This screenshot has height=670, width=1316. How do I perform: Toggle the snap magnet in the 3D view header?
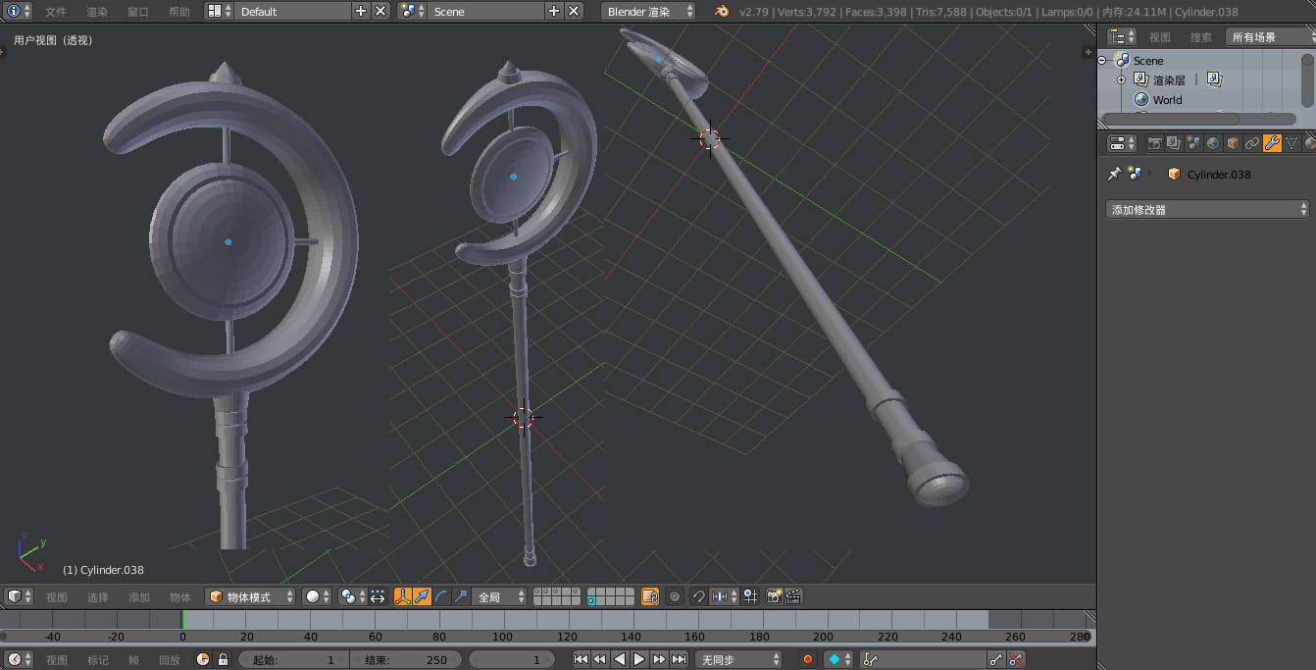tap(698, 596)
